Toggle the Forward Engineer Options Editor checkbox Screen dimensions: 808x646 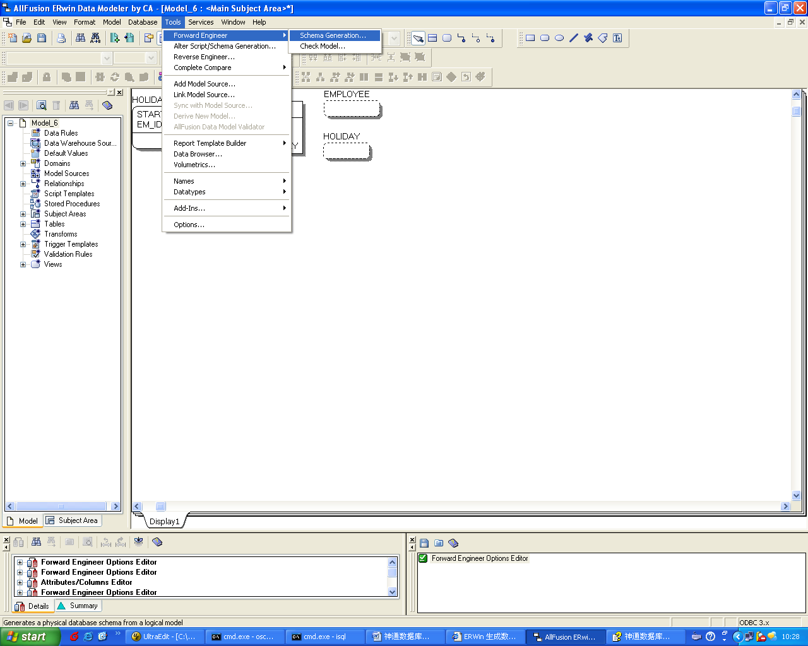point(423,558)
